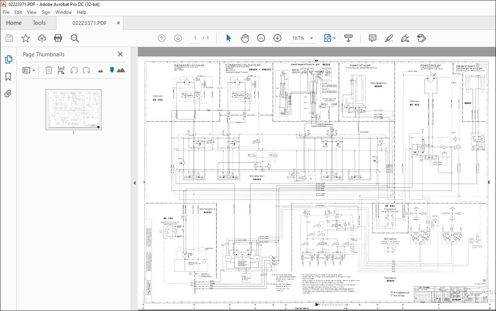
Task: Click the Print pages thumbnail tool icon
Action: click(x=61, y=70)
